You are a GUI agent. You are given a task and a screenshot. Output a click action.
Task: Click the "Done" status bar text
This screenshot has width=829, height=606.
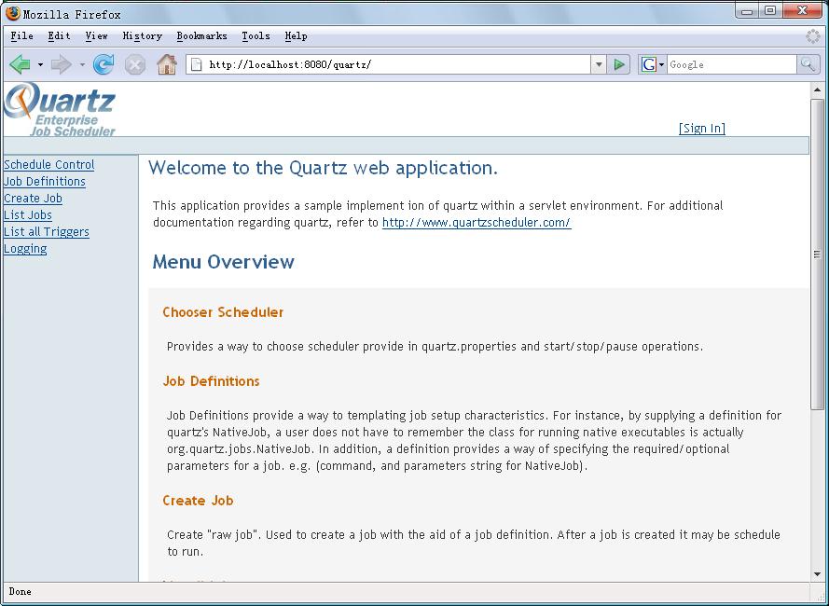(x=21, y=592)
